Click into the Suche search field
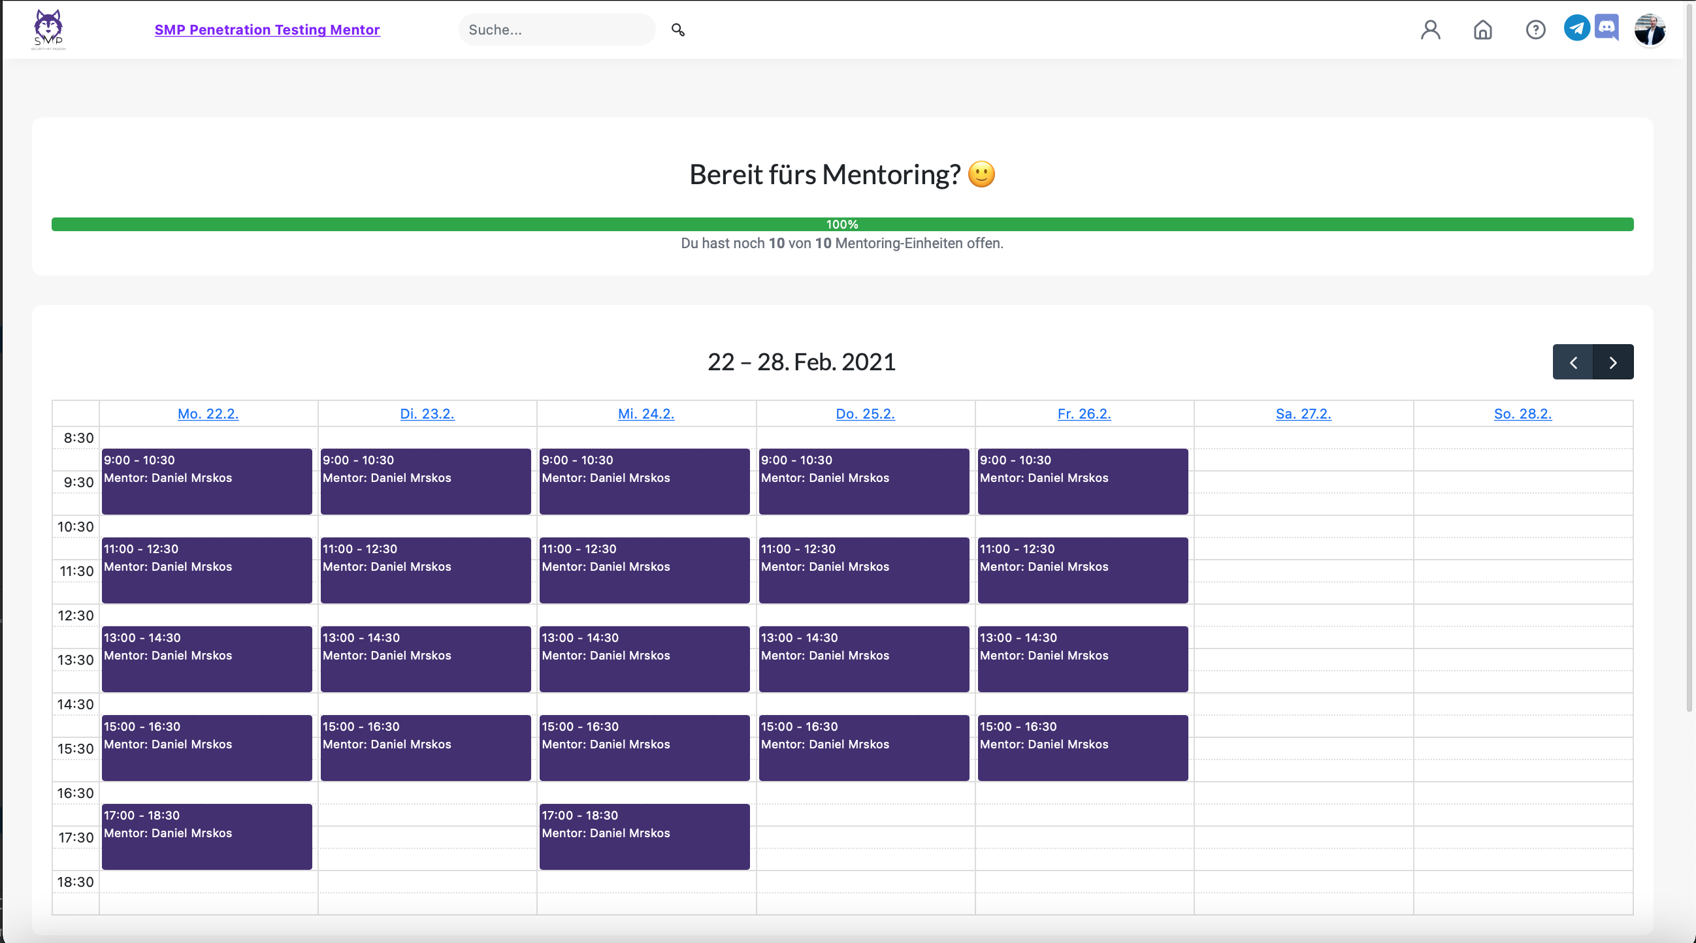 pyautogui.click(x=557, y=29)
